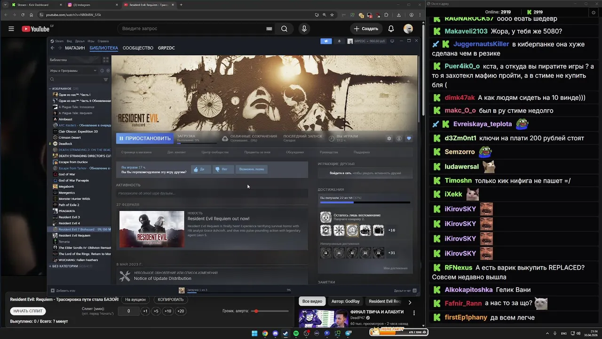This screenshot has width=602, height=339.
Task: Click Steam announcements megaphone button
Action: click(326, 41)
